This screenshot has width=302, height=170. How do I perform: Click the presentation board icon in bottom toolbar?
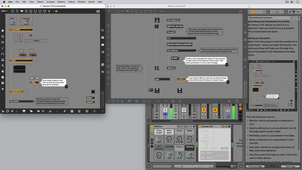pyautogui.click(x=24, y=111)
